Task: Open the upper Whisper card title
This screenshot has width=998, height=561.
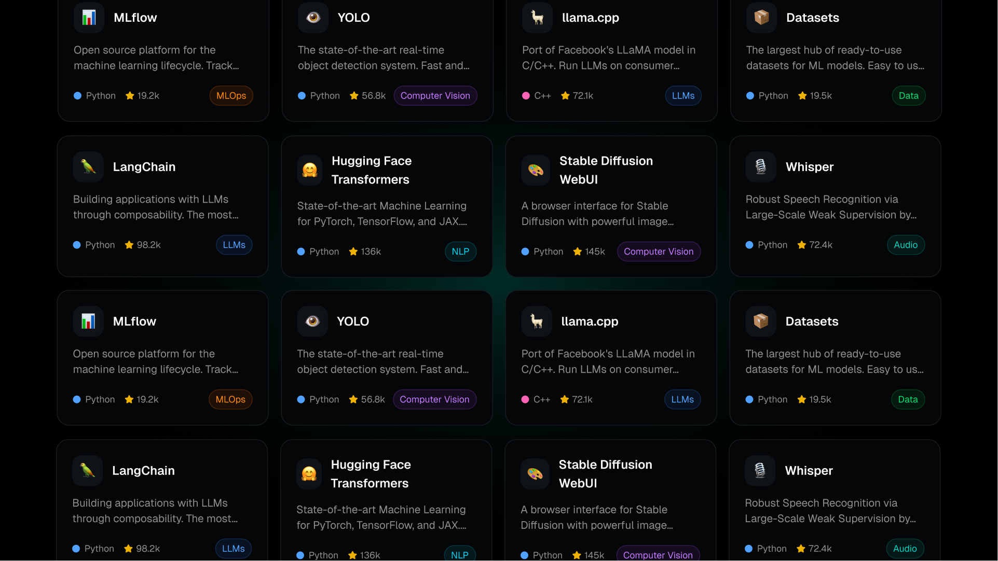Action: [x=810, y=167]
